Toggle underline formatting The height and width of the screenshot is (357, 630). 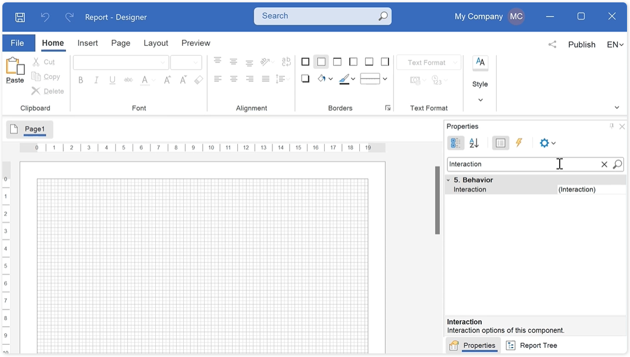[112, 80]
